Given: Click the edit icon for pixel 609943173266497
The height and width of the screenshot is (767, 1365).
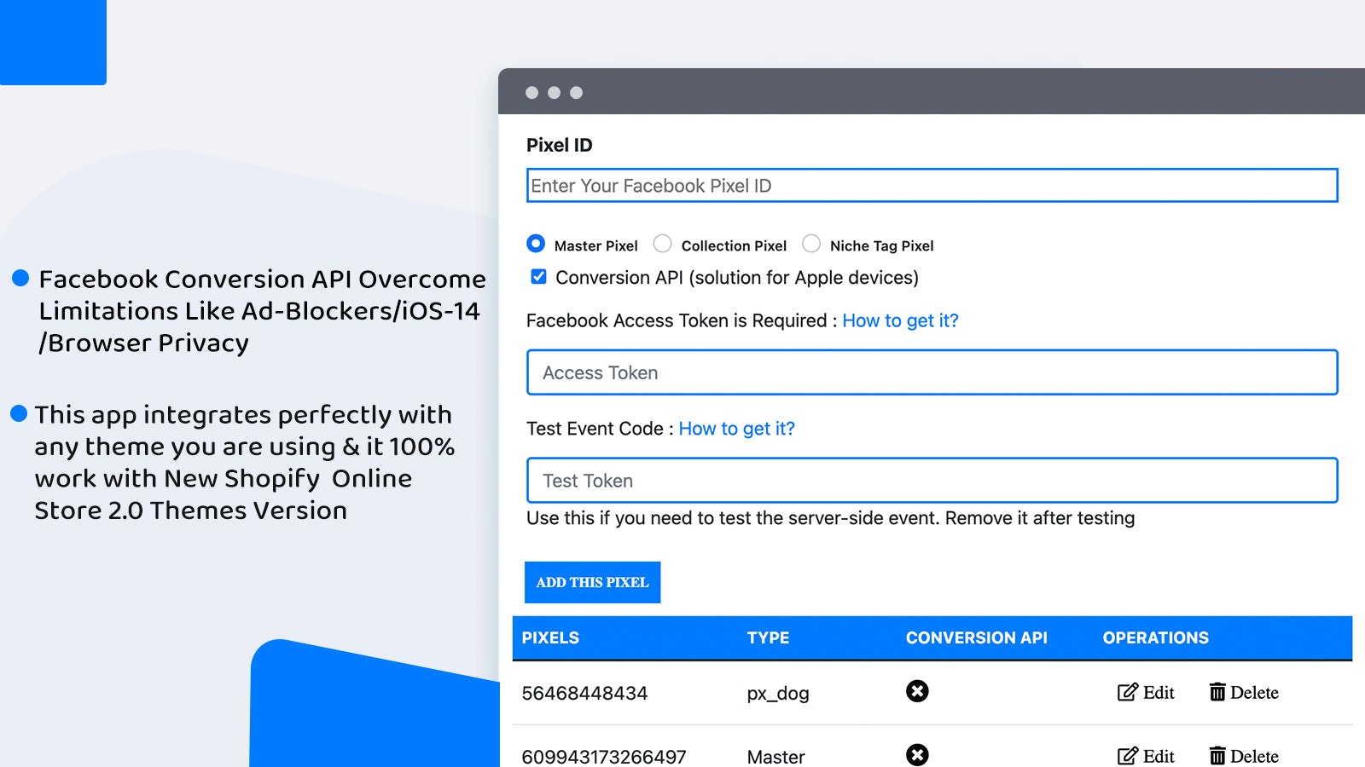Looking at the screenshot, I should click(1128, 755).
